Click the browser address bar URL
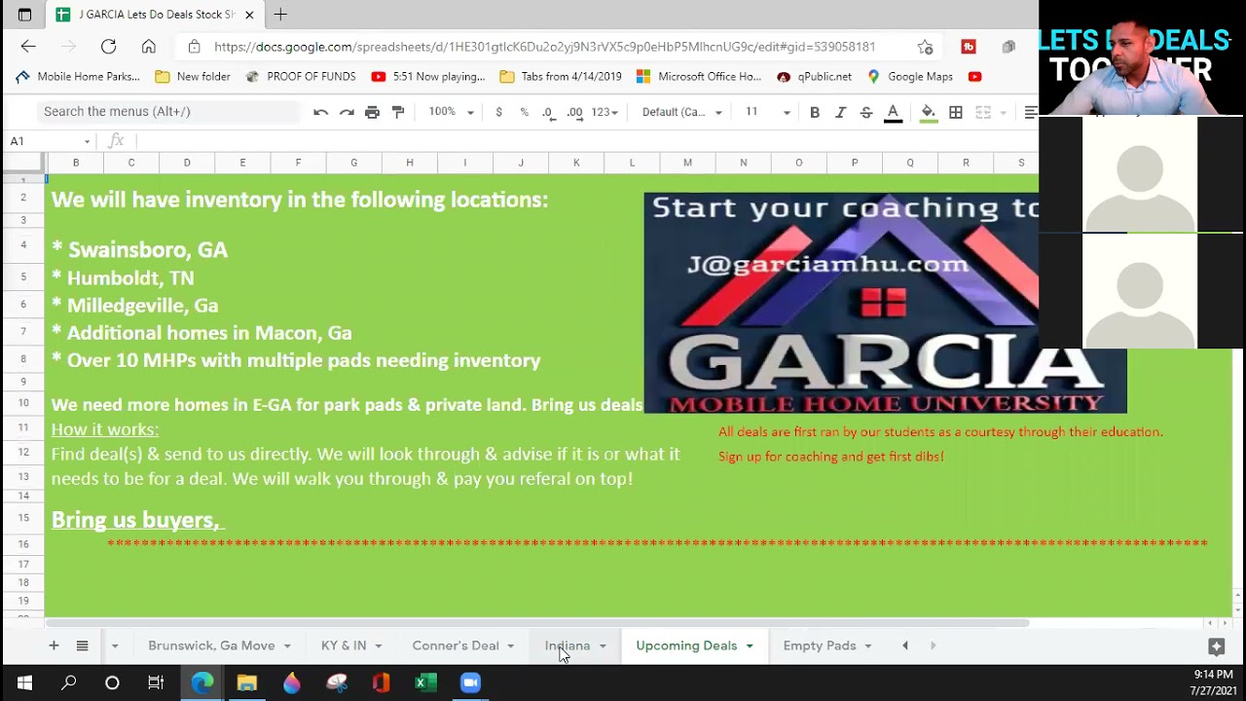Screen dimensions: 1246x701 pyautogui.click(x=544, y=47)
